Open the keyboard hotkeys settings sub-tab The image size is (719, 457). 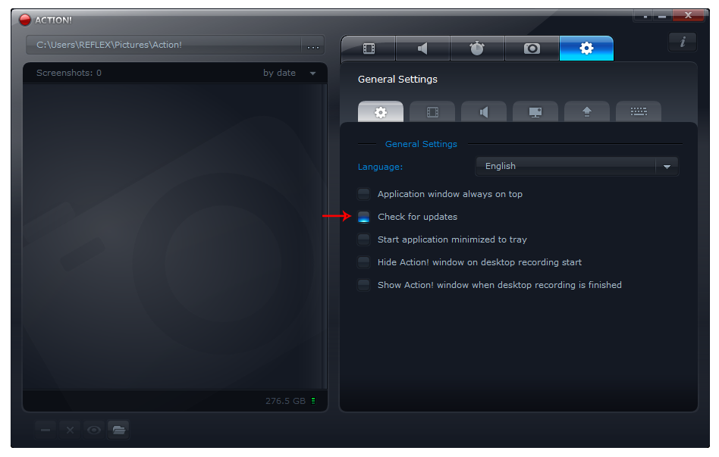pos(639,112)
